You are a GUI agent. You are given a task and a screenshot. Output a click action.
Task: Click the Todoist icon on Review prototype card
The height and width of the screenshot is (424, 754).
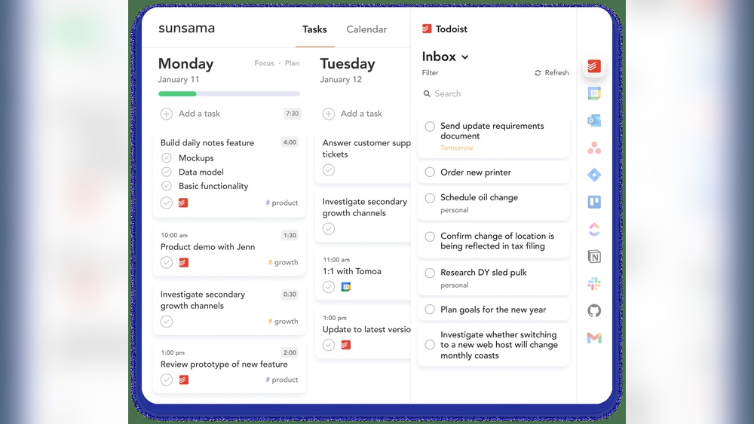[x=183, y=380]
